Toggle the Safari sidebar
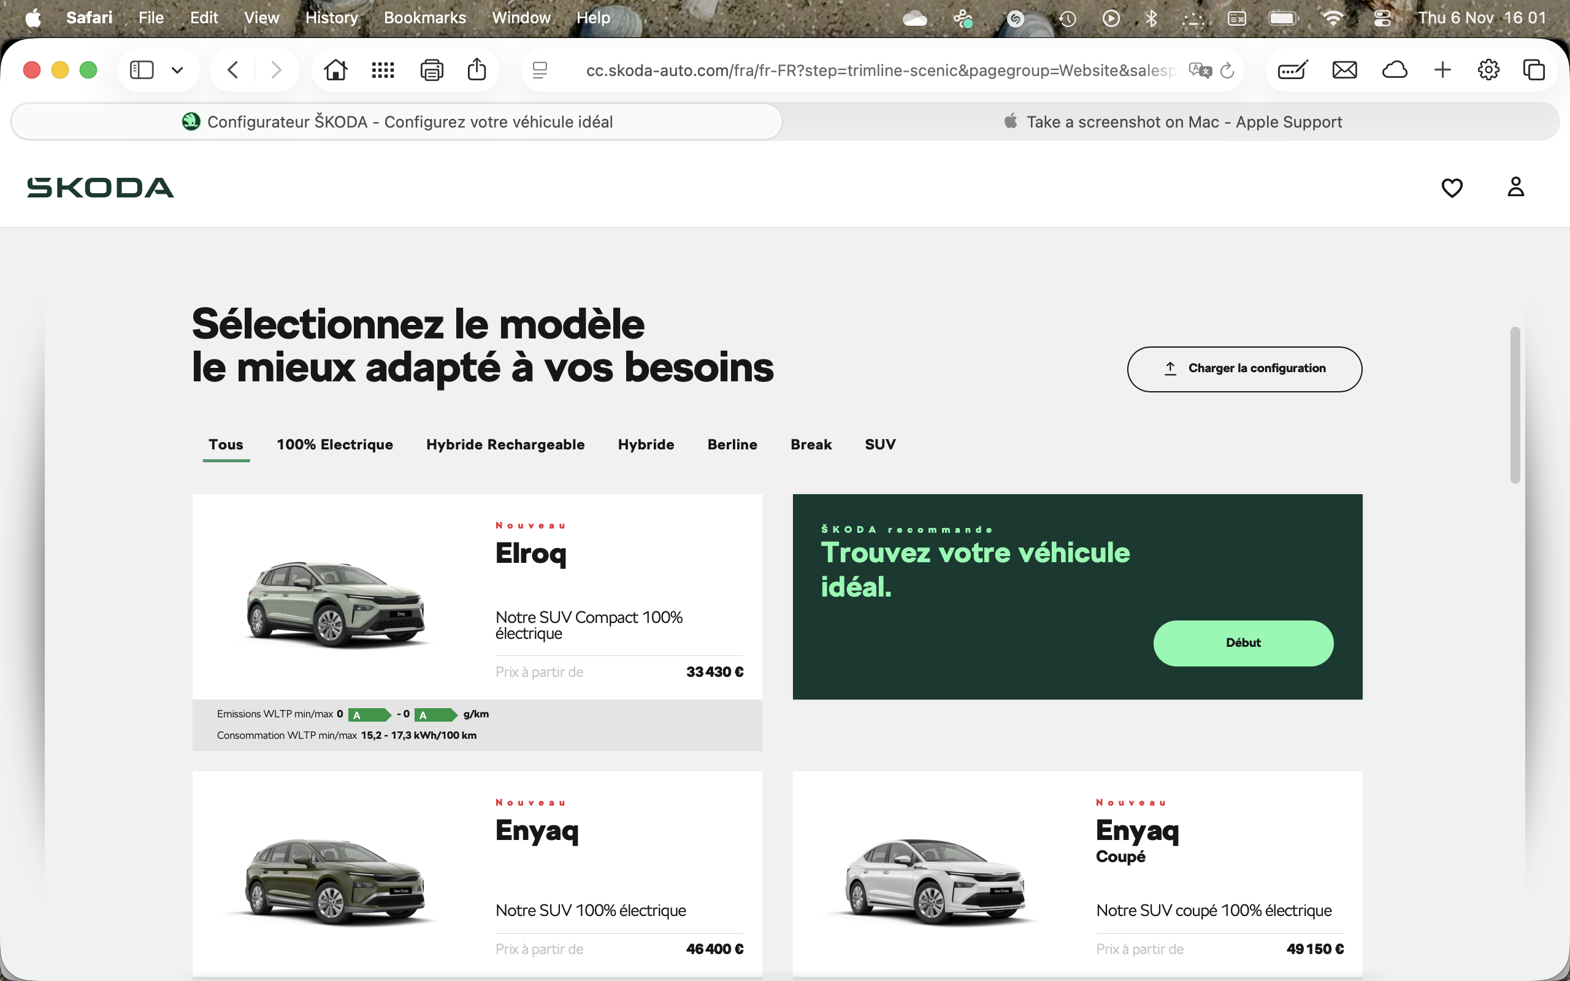 (142, 69)
